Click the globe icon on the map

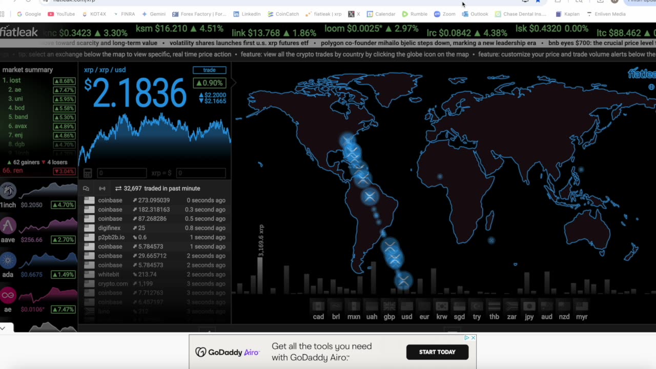(651, 87)
